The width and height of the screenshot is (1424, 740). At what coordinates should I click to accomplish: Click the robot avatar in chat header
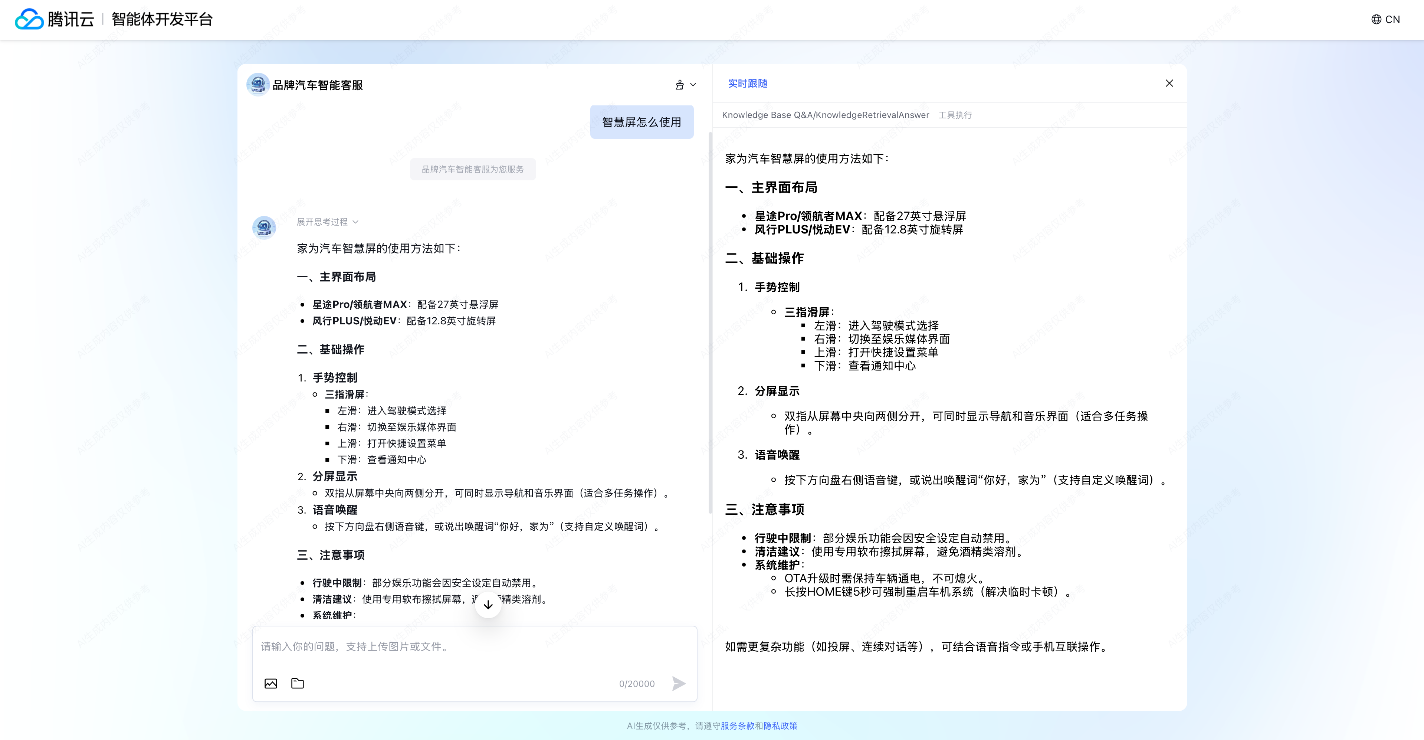tap(257, 85)
